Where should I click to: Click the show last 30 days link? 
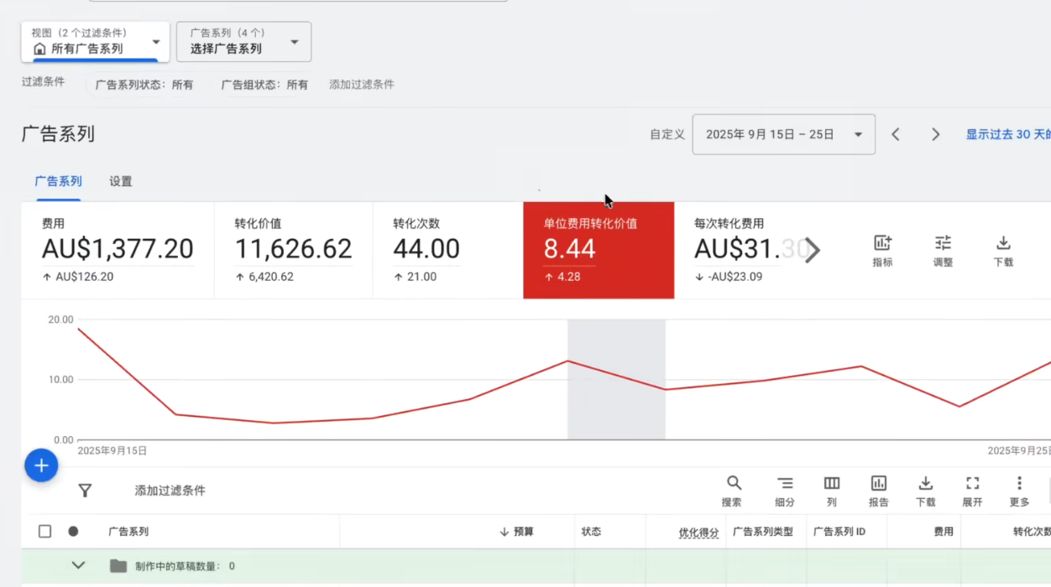coord(1007,134)
